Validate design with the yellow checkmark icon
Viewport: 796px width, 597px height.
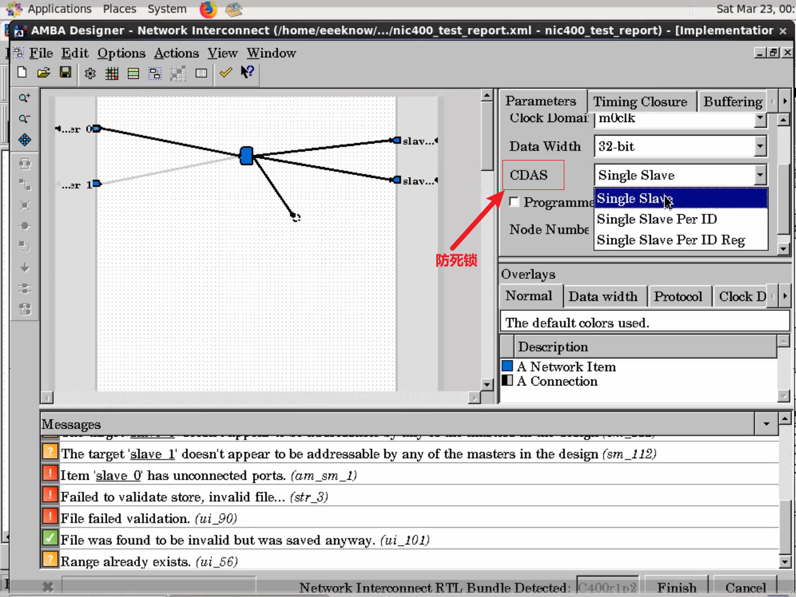point(226,73)
